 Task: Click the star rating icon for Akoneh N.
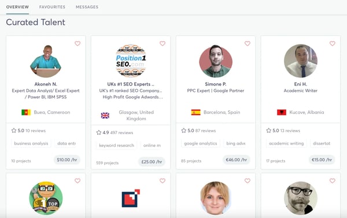pos(14,130)
